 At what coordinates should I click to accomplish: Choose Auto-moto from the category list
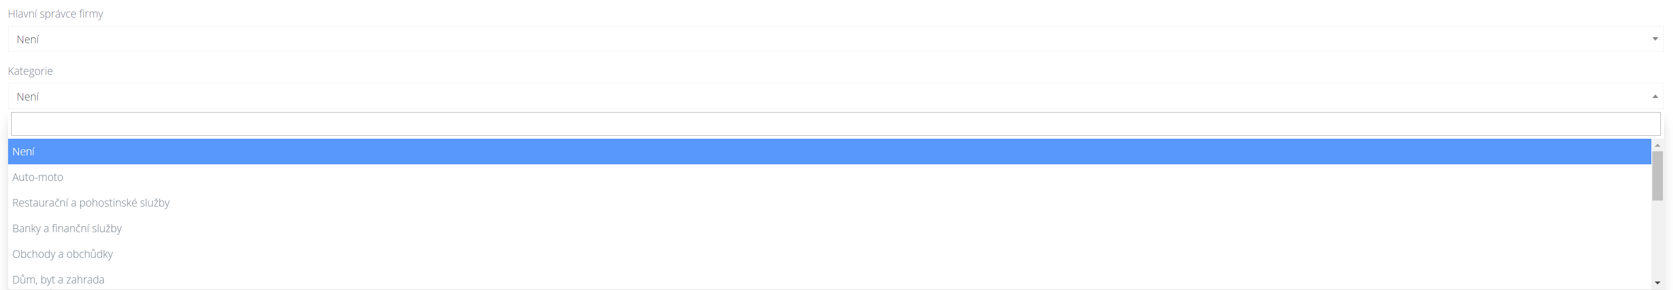(38, 177)
